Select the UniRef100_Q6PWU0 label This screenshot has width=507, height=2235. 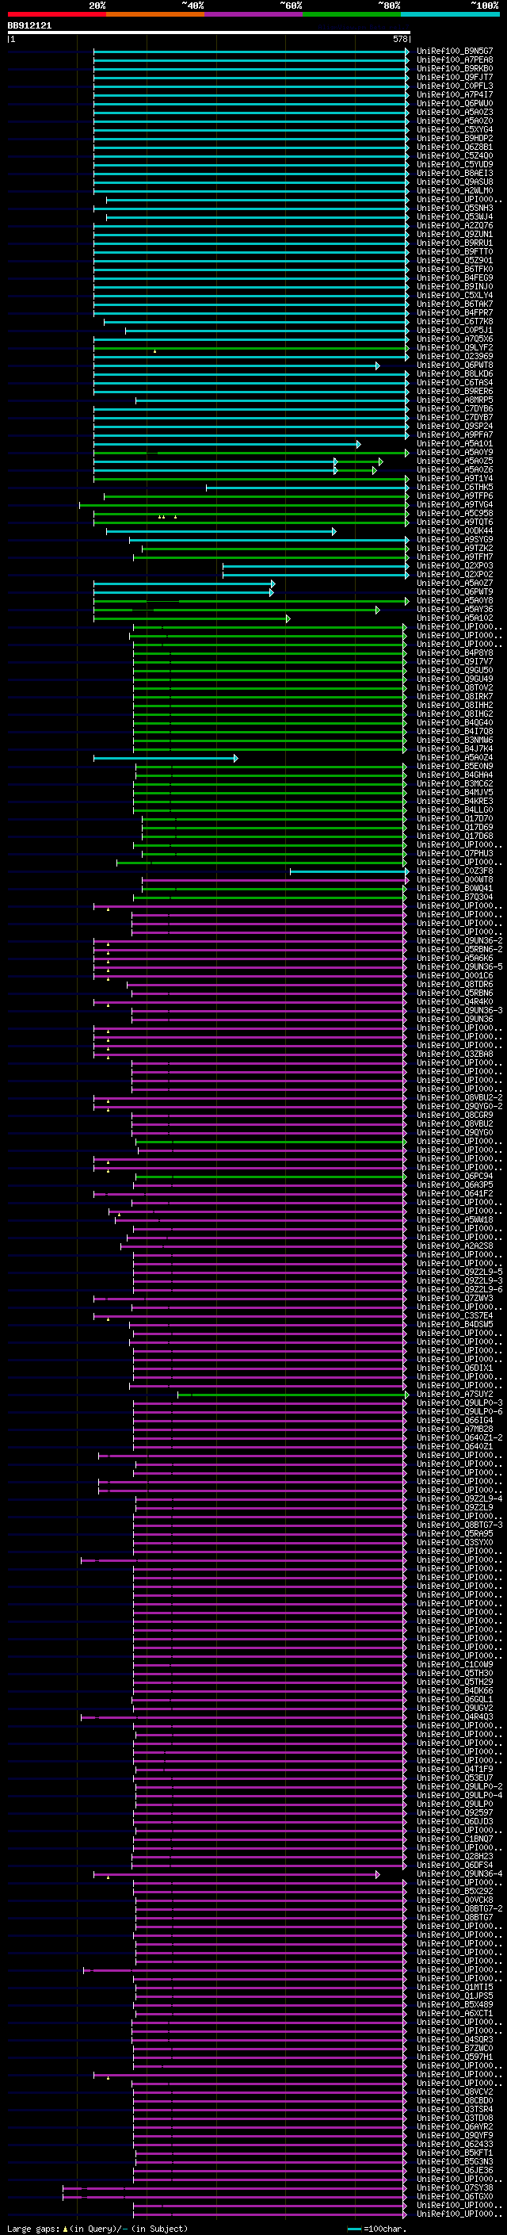(x=455, y=103)
